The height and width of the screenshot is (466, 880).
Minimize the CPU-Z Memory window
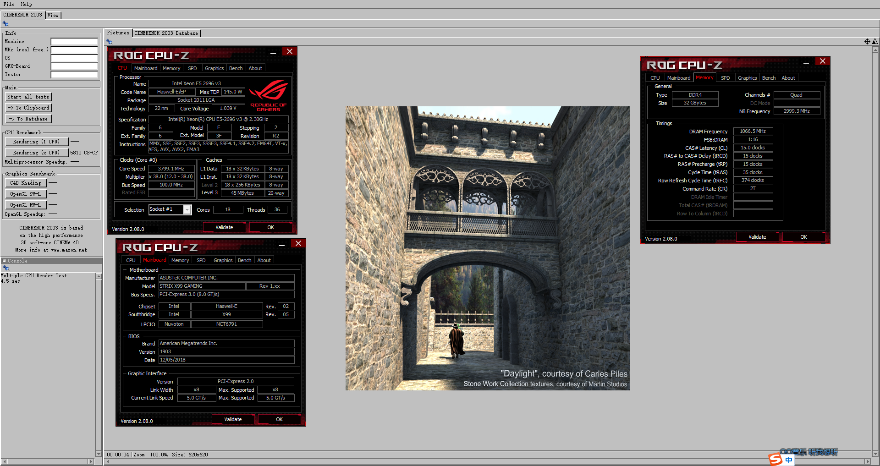806,63
